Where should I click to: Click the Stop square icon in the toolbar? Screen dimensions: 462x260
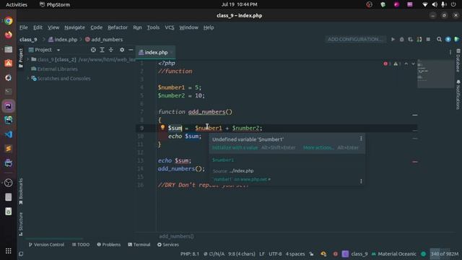[x=428, y=39]
